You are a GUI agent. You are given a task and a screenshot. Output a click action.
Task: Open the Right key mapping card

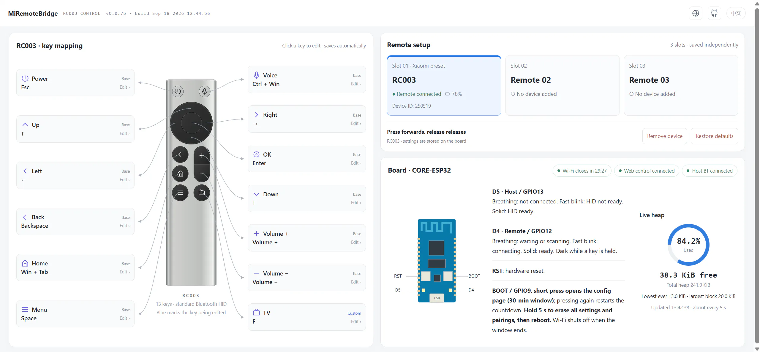tap(306, 119)
